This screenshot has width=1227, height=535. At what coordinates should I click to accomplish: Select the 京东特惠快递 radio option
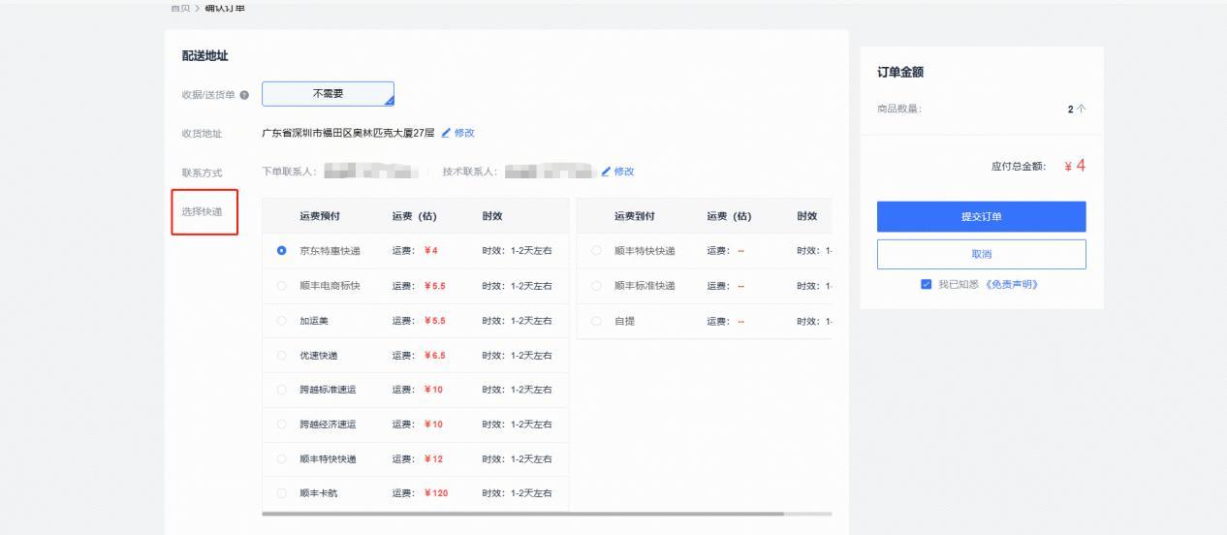[282, 251]
